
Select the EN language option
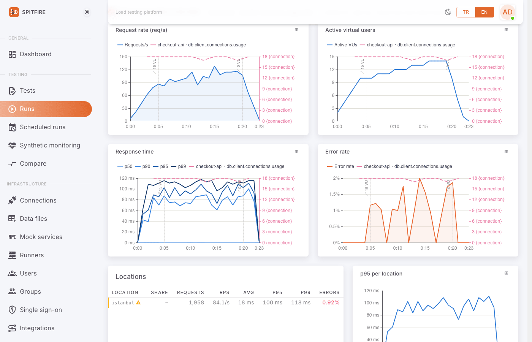pos(484,12)
